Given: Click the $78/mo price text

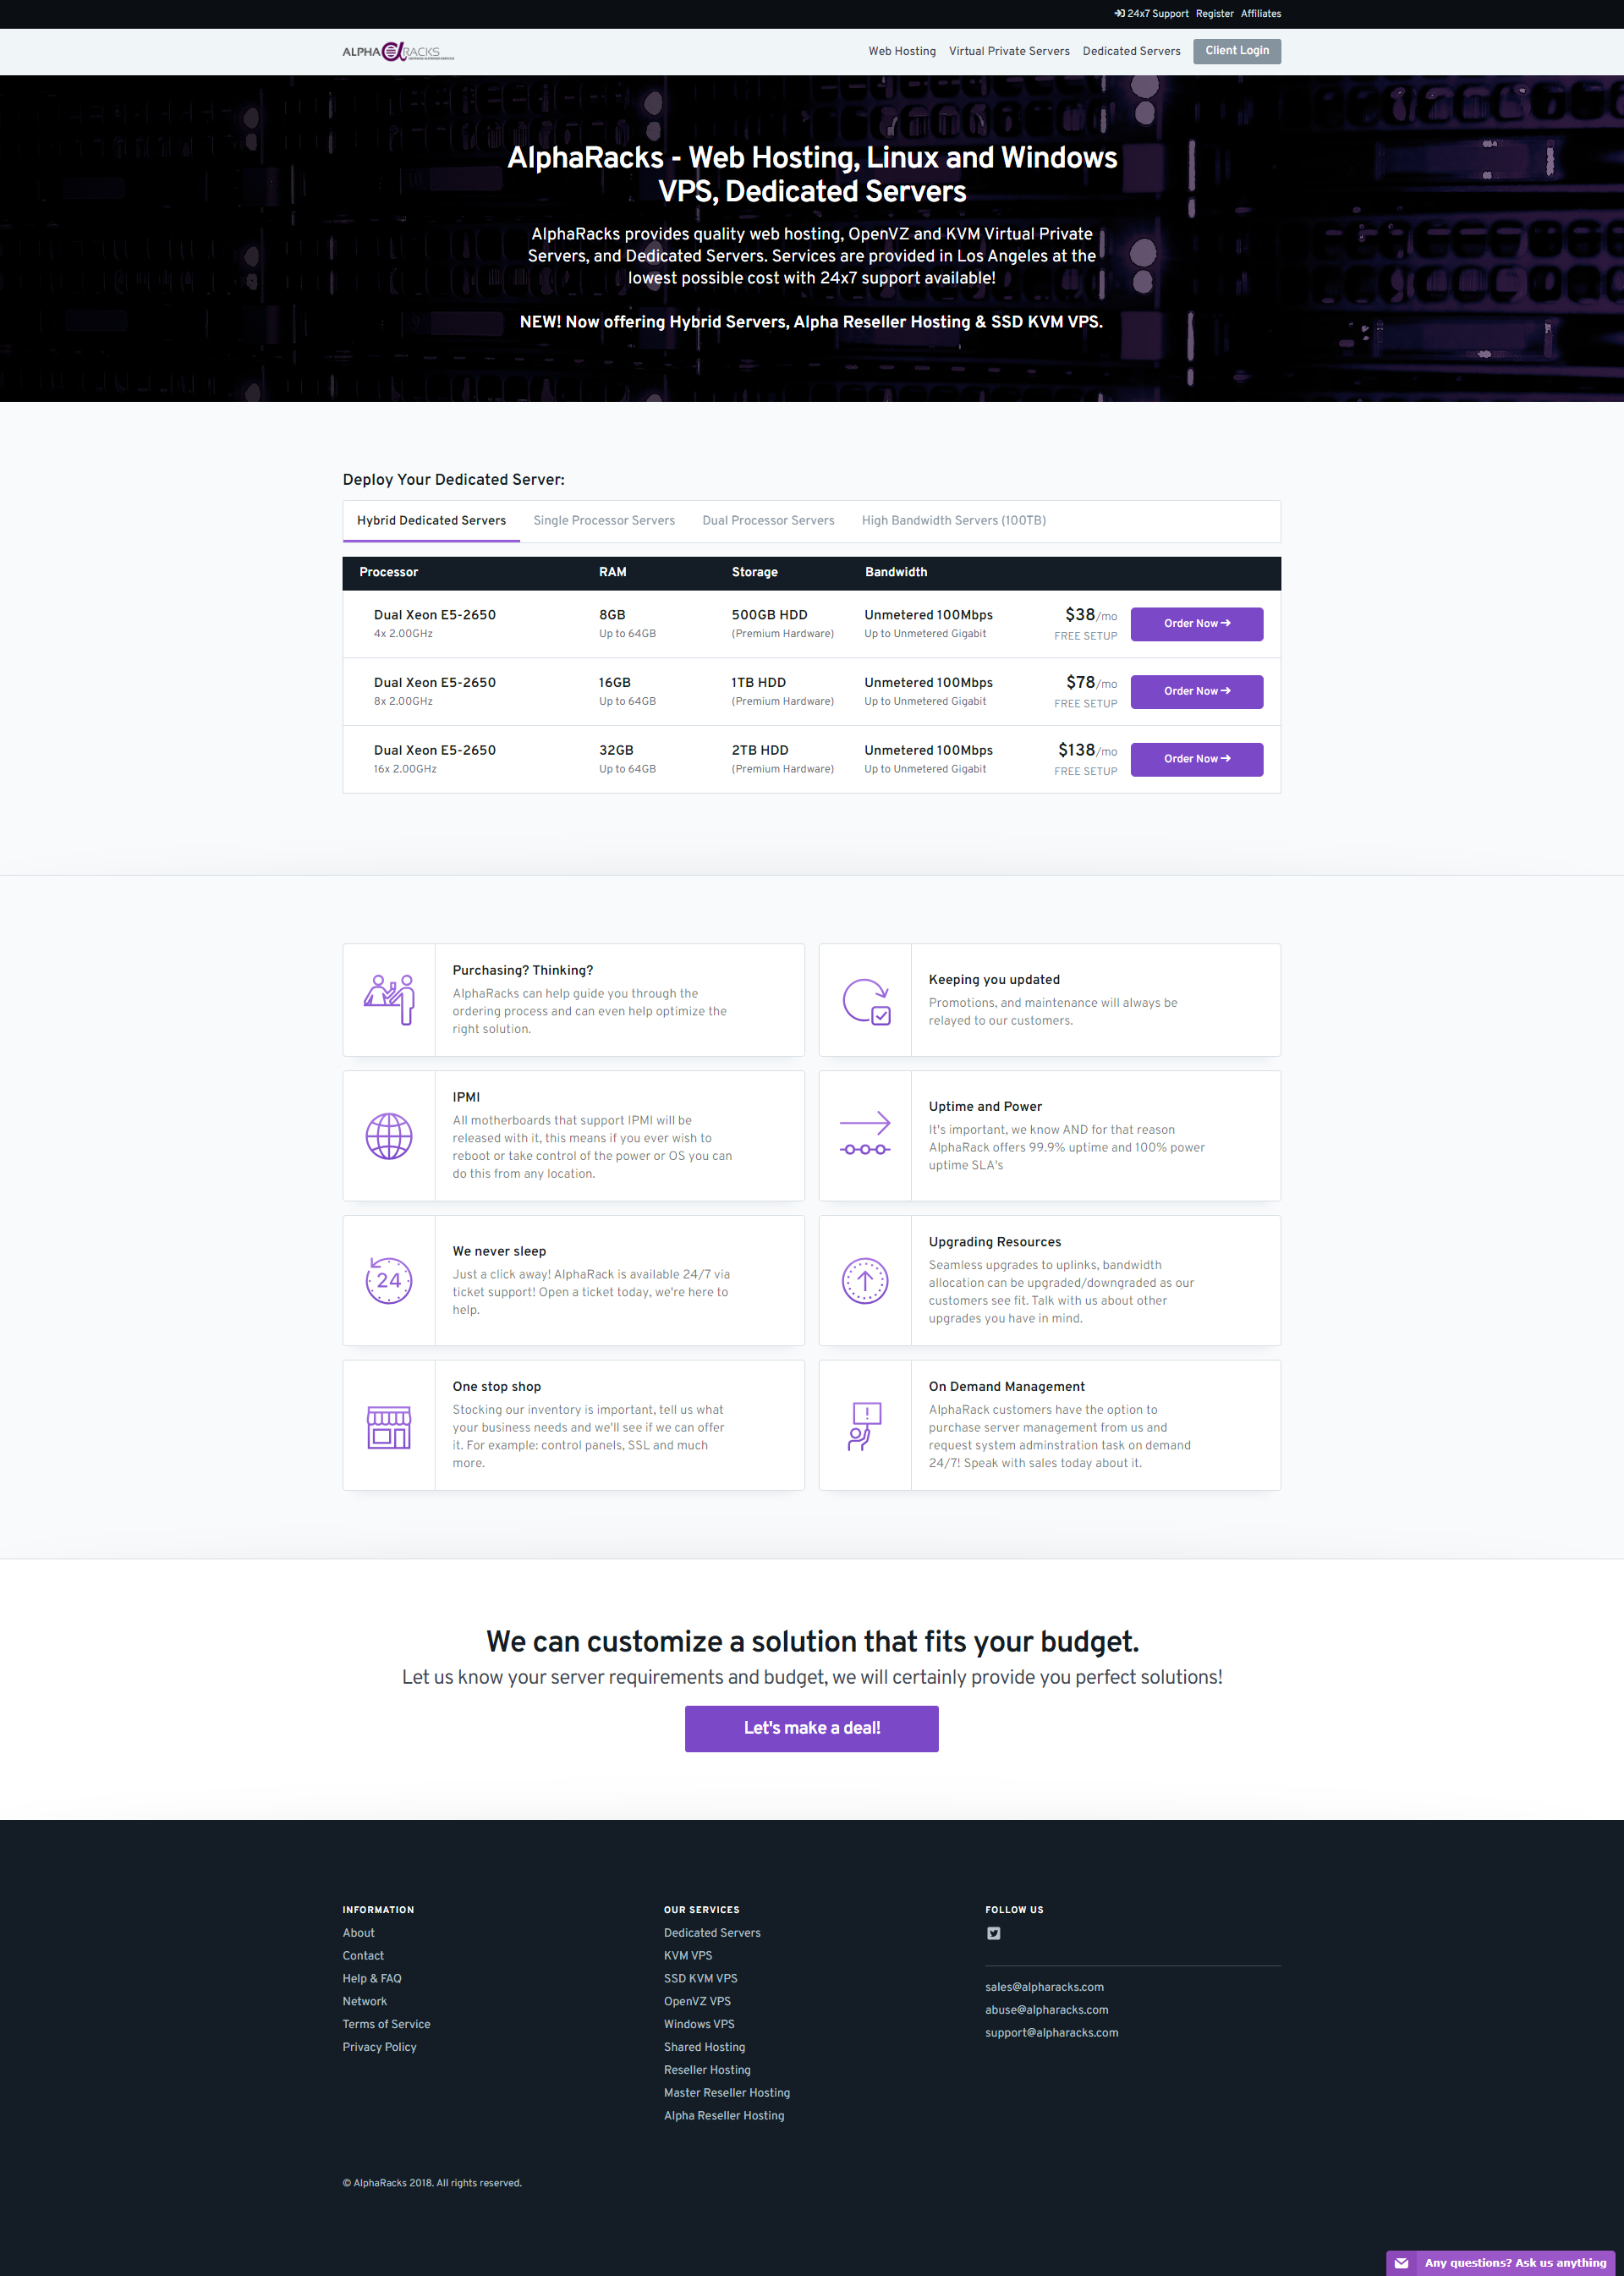Looking at the screenshot, I should click(1091, 682).
